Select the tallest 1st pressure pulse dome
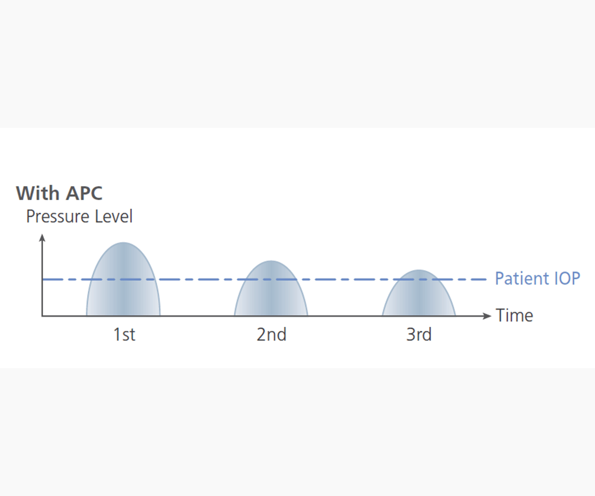This screenshot has width=595, height=496. pyautogui.click(x=123, y=279)
